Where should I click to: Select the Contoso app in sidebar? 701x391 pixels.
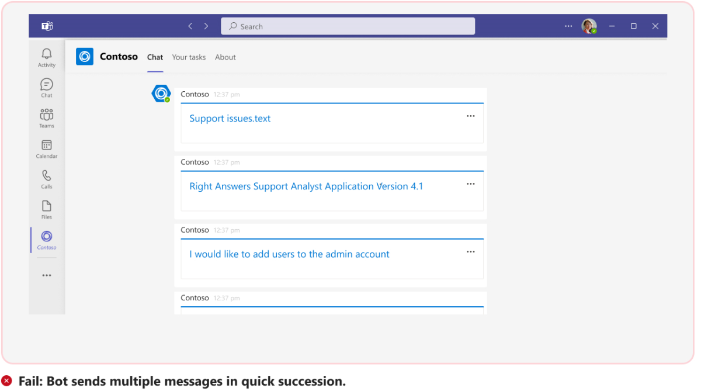tap(47, 236)
